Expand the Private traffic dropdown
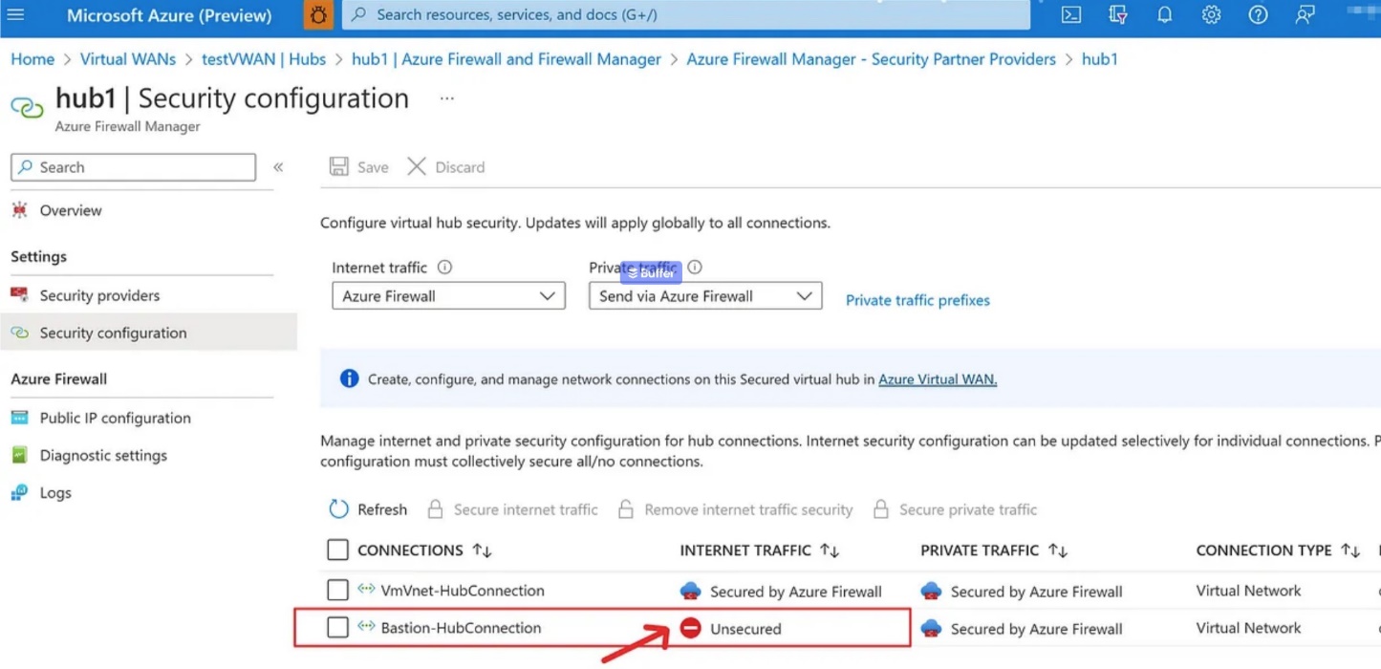 click(x=704, y=296)
